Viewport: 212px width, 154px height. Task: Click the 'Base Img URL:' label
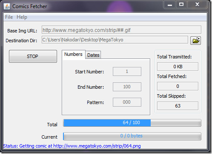pos(22,31)
